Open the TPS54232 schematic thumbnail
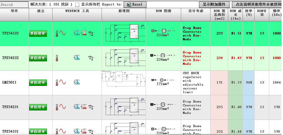This screenshot has width=283, height=135. click(x=125, y=58)
